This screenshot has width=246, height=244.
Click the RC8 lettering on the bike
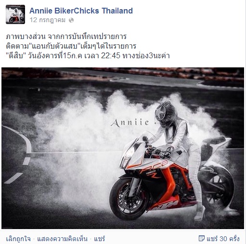pyautogui.click(x=154, y=165)
